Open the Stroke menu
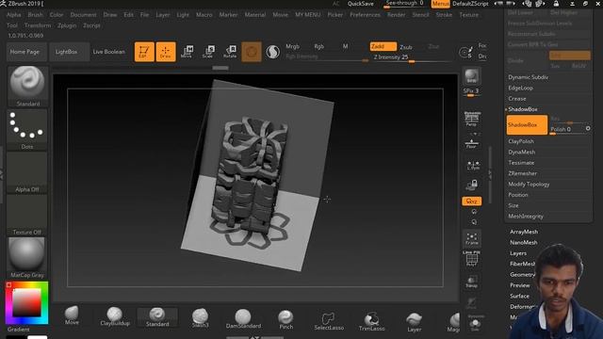 click(444, 15)
